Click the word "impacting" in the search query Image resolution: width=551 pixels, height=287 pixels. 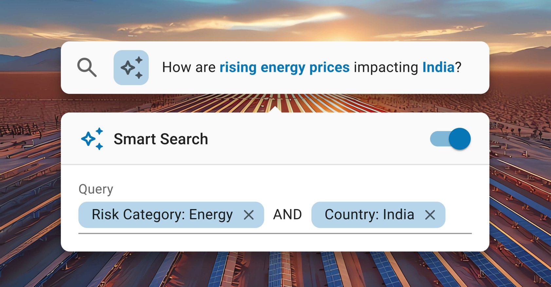[386, 68]
